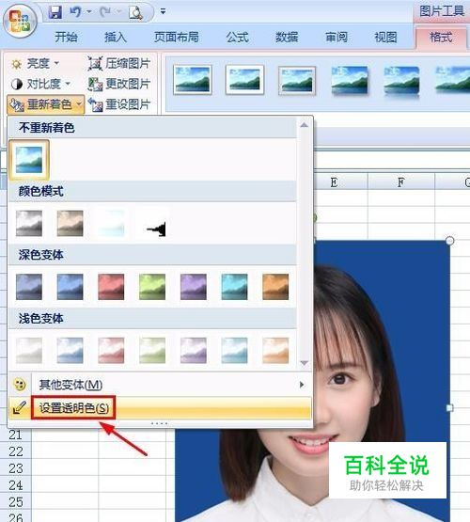Select column E header
470x522 pixels.
pyautogui.click(x=340, y=182)
